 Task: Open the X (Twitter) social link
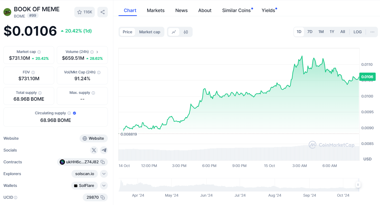point(94,150)
